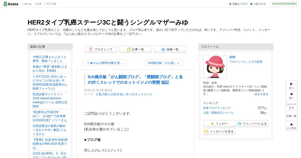Open article title 5ch掲示板「がん闘病ブログ」
This screenshot has height=158, width=301.
[135, 80]
